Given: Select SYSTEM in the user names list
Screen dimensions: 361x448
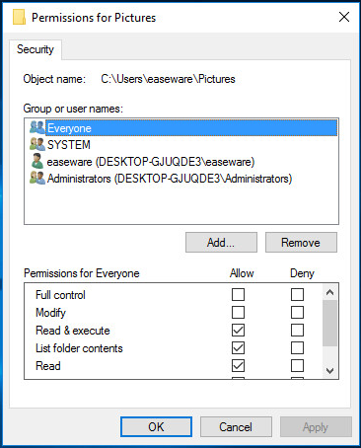Looking at the screenshot, I should pos(69,145).
